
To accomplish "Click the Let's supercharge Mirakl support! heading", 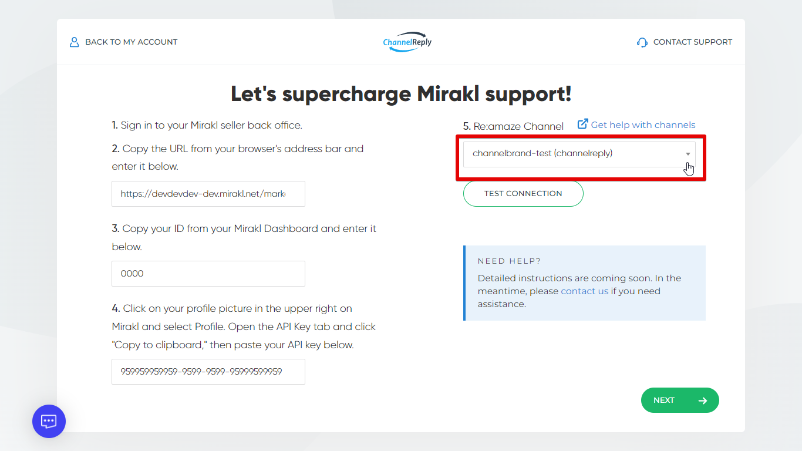I will point(401,94).
